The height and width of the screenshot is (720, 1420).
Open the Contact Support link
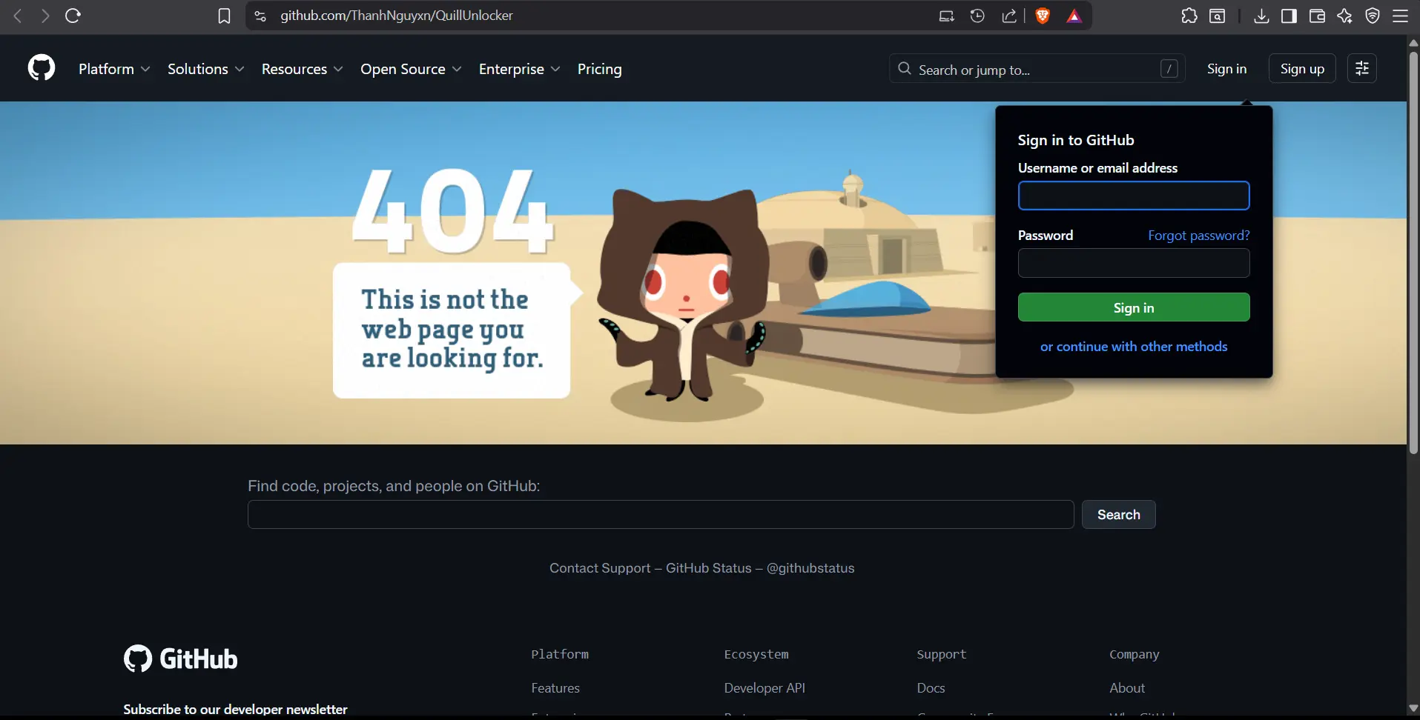(600, 568)
